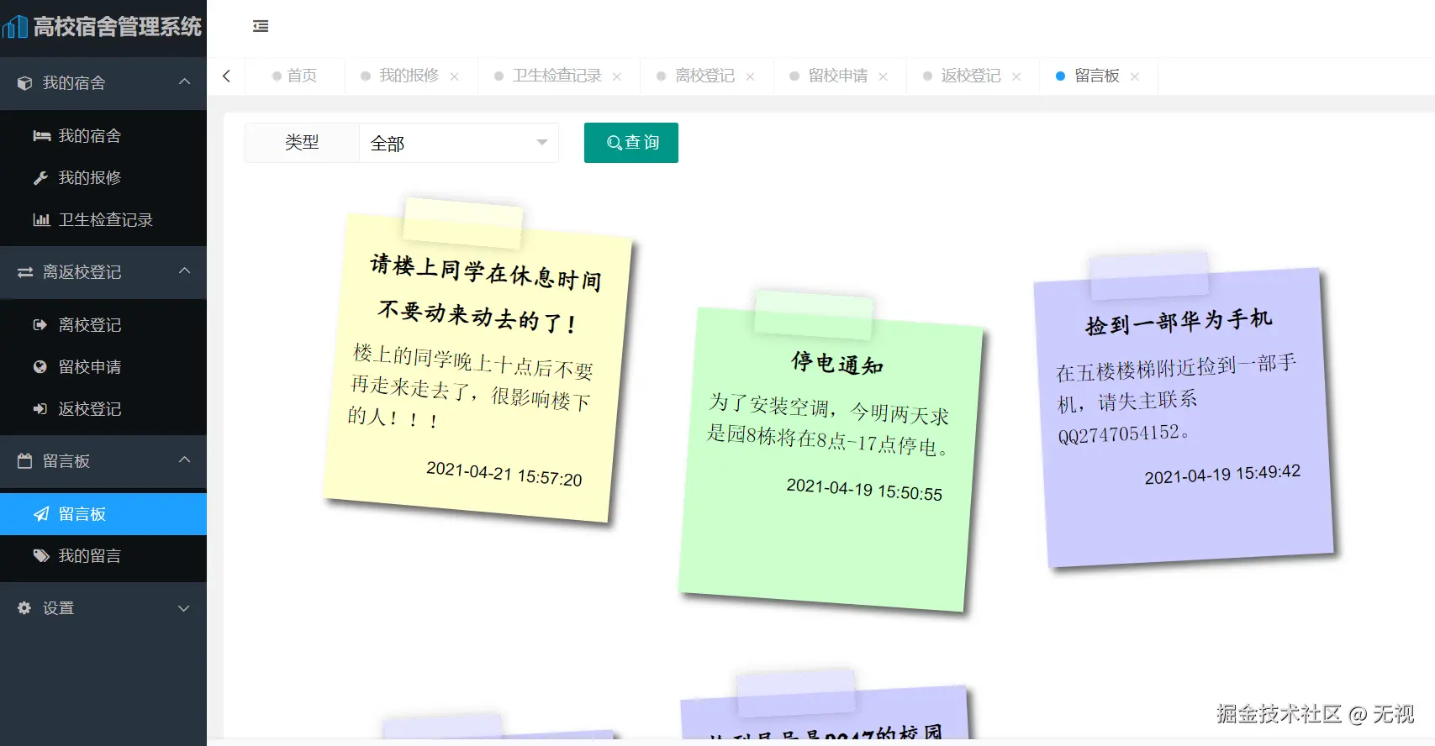The image size is (1435, 746).
Task: Click the yellow sticky note about 休息时间
Action: click(477, 368)
